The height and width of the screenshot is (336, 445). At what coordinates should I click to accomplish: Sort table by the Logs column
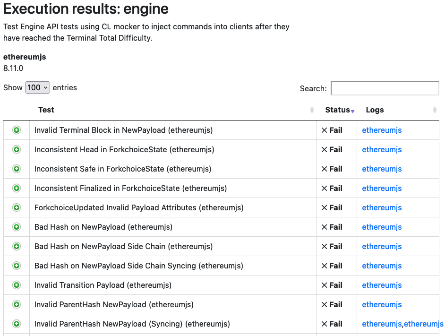pyautogui.click(x=375, y=110)
